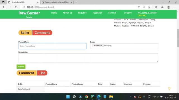Expand the SETTING dropdown menu
179x100 pixels.
[113, 13]
